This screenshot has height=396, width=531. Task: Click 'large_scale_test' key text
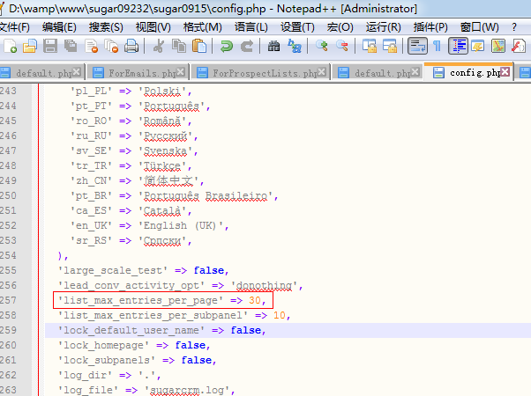pyautogui.click(x=112, y=270)
